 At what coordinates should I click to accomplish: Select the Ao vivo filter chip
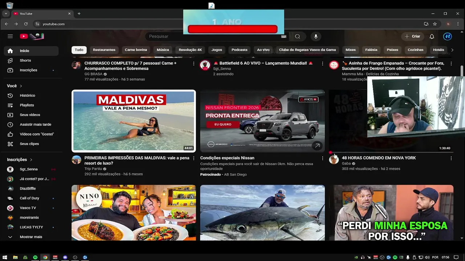263,50
